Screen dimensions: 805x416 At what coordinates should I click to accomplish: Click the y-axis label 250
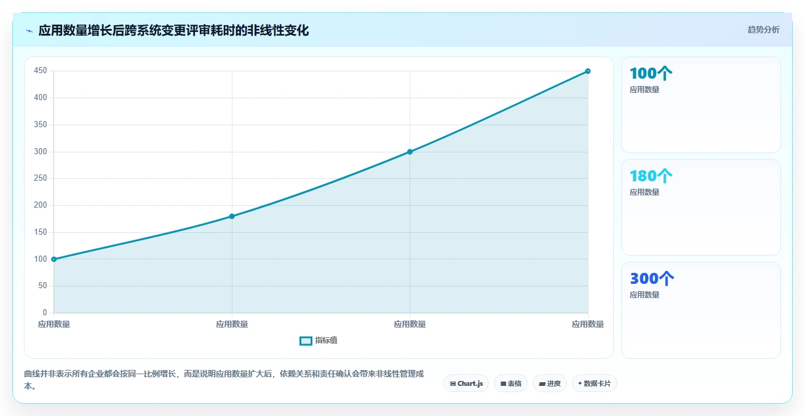pos(41,178)
